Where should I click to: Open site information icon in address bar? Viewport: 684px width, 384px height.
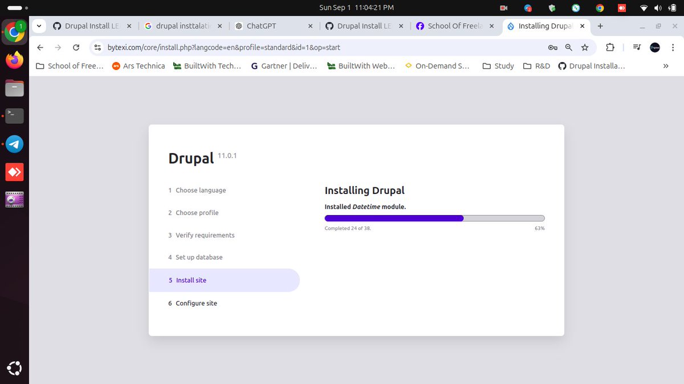click(x=97, y=48)
